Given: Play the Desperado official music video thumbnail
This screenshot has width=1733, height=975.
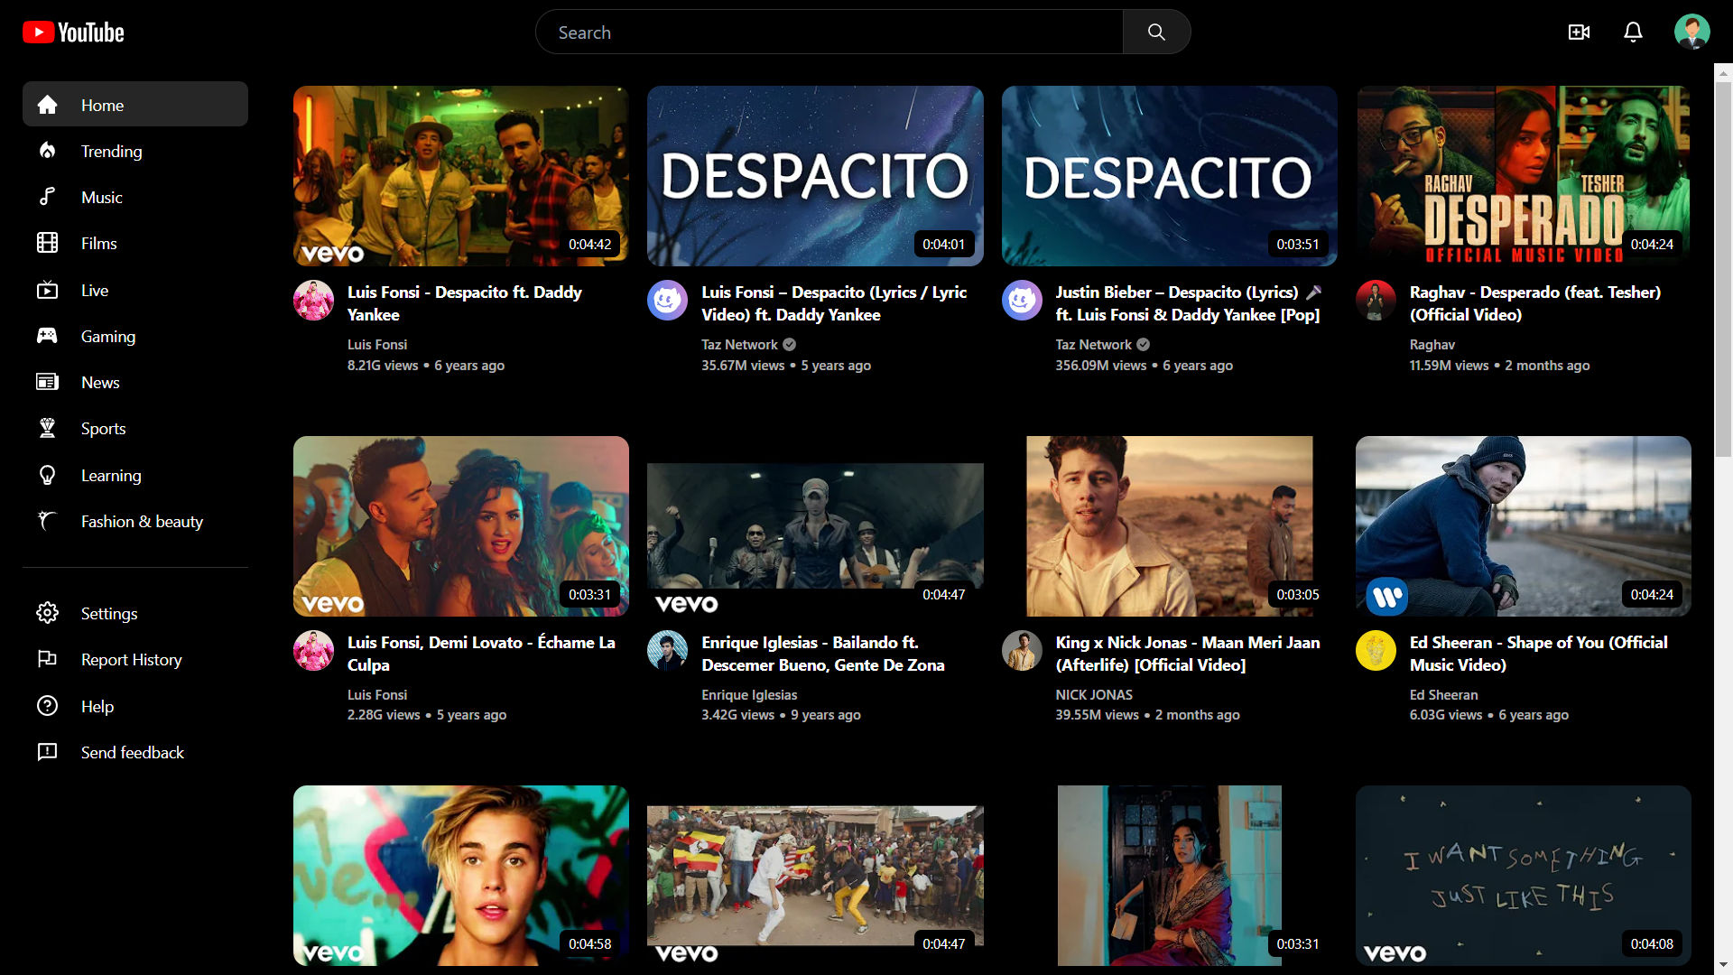Looking at the screenshot, I should (1524, 176).
